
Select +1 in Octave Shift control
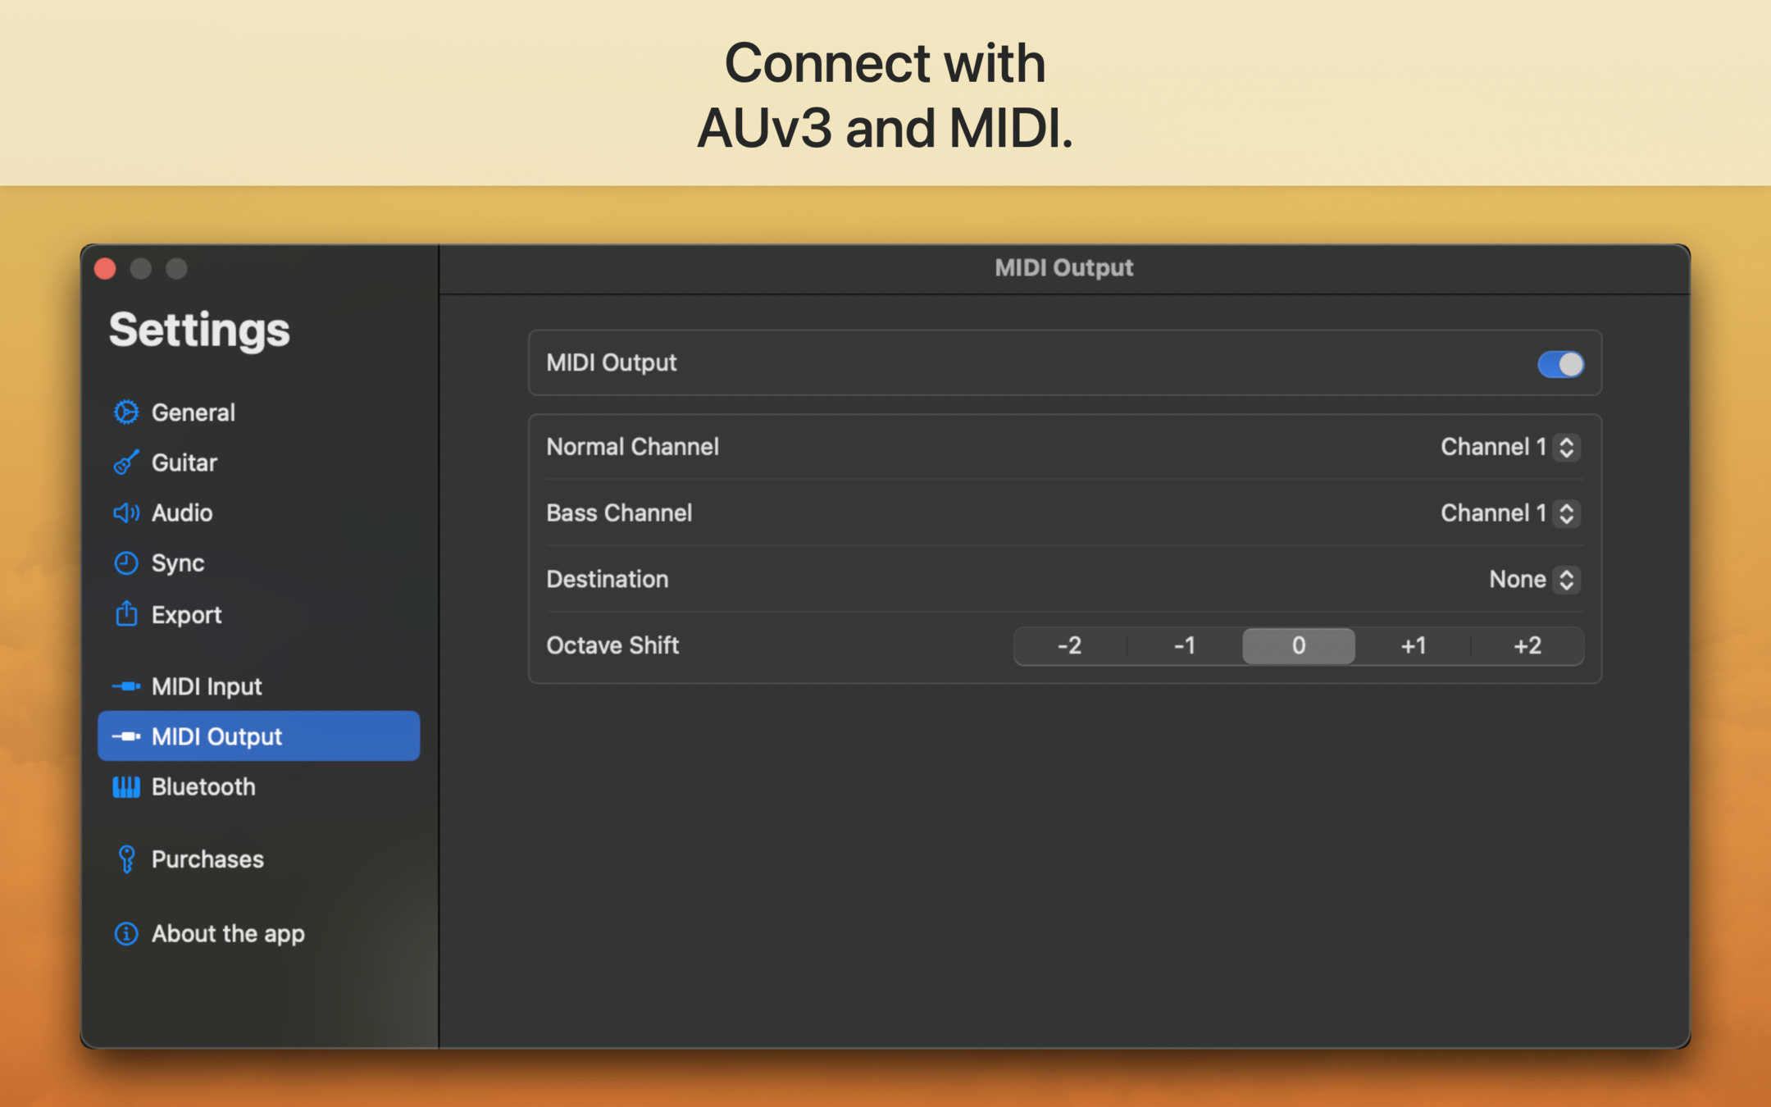pyautogui.click(x=1413, y=646)
